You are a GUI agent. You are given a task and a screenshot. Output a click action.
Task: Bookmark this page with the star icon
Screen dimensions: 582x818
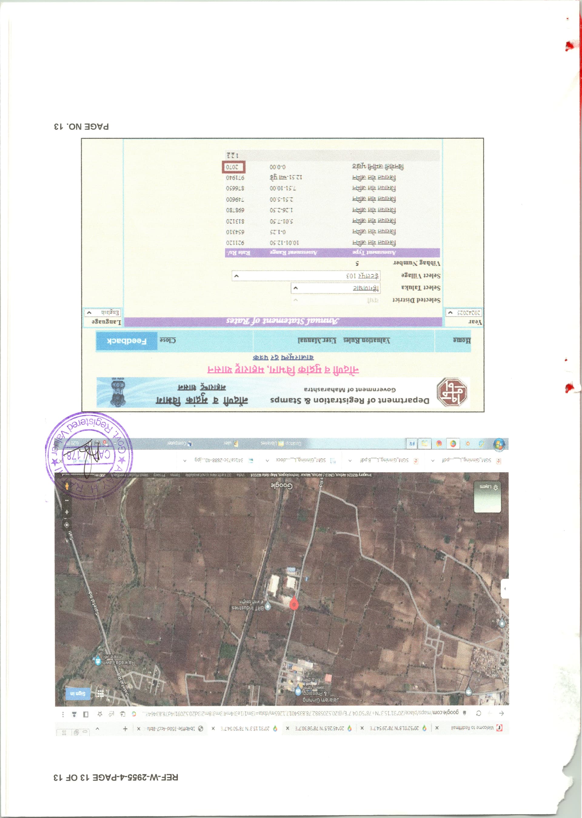pos(100,714)
